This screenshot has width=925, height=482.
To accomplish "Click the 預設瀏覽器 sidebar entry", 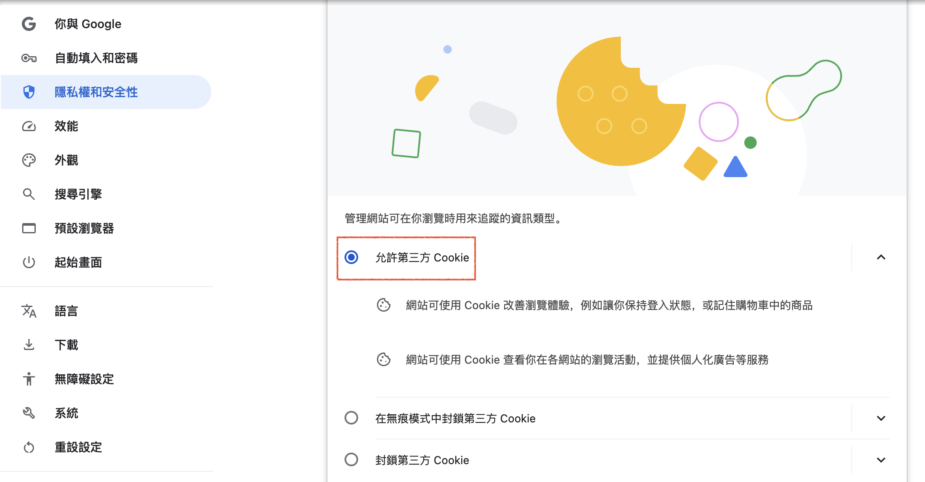I will pyautogui.click(x=84, y=228).
